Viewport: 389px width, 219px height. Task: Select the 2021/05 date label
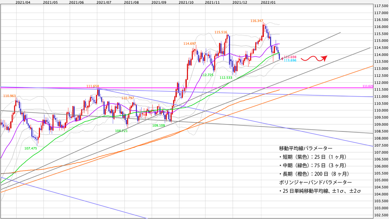50,2
